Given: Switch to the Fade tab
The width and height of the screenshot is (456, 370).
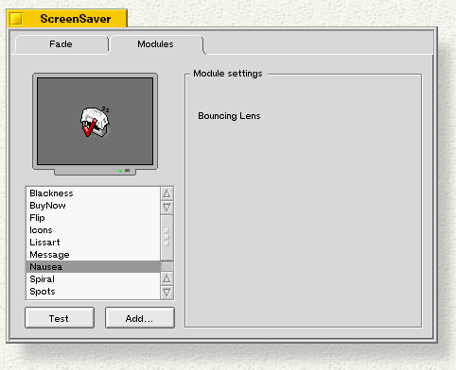Looking at the screenshot, I should point(61,44).
